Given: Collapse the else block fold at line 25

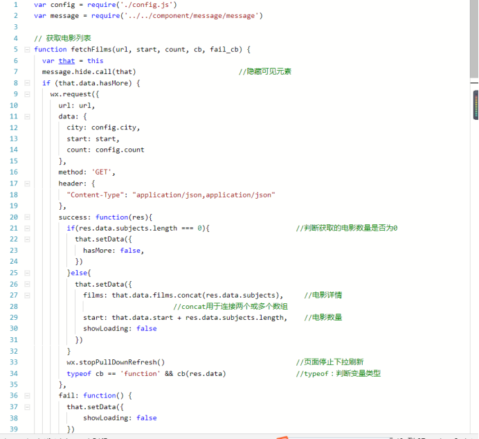Looking at the screenshot, I should (x=27, y=273).
